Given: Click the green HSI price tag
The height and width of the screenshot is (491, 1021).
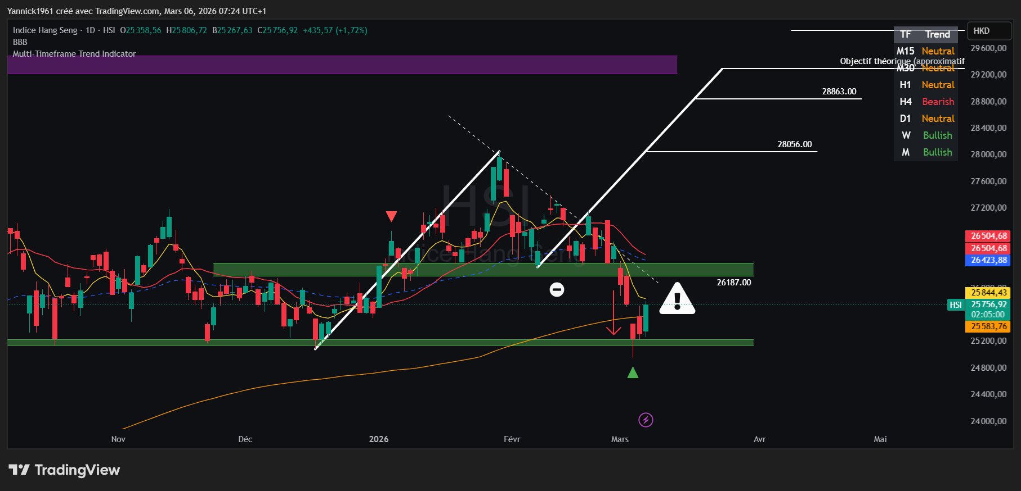Looking at the screenshot, I should coord(956,304).
